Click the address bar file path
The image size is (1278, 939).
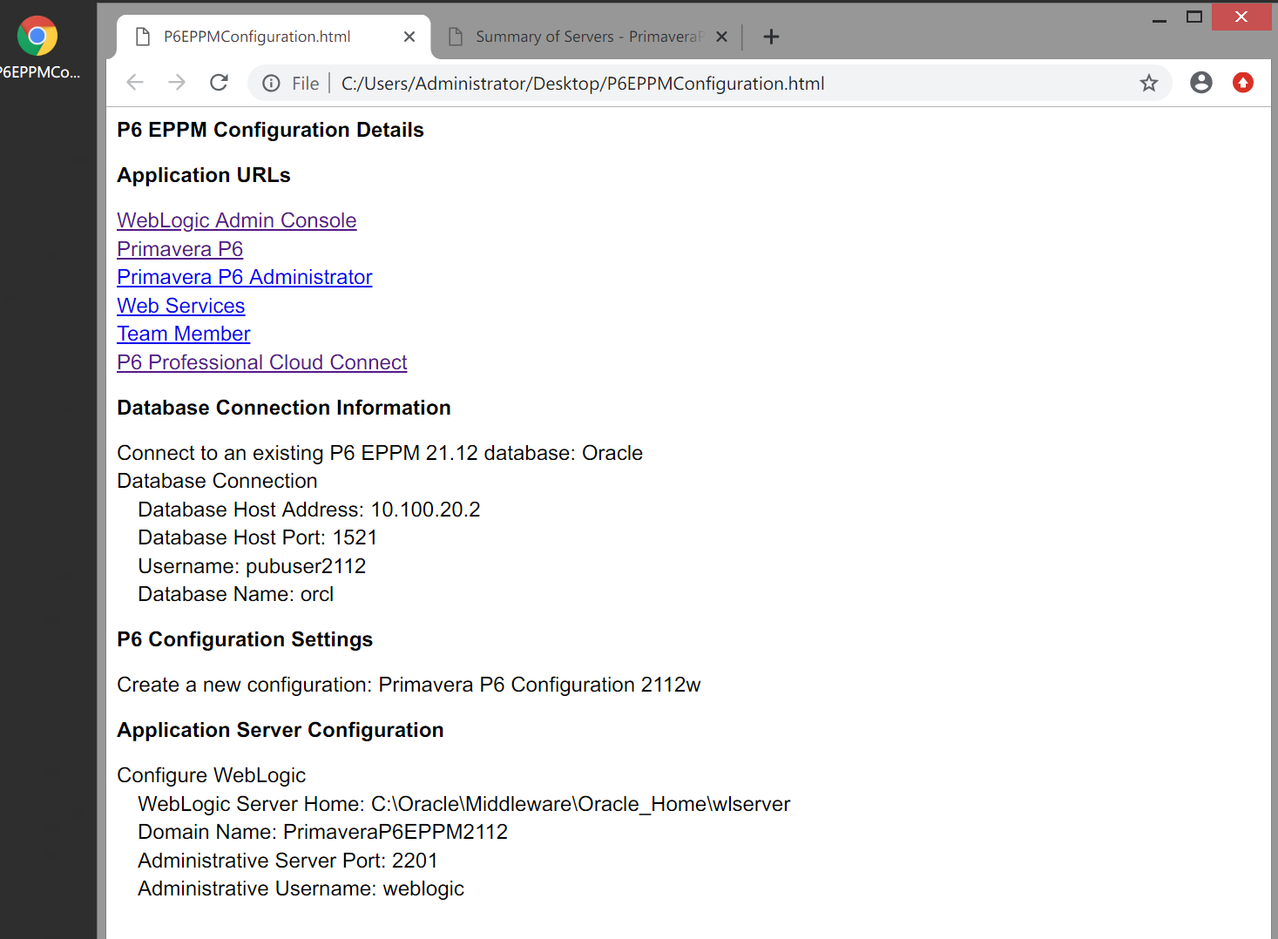tap(582, 84)
